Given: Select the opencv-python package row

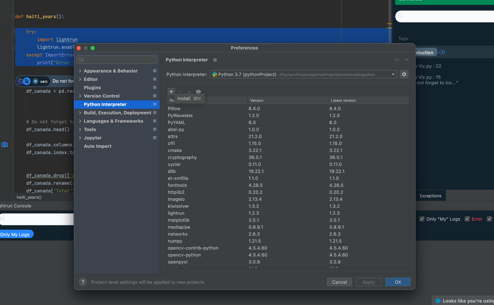Looking at the screenshot, I should click(x=287, y=255).
